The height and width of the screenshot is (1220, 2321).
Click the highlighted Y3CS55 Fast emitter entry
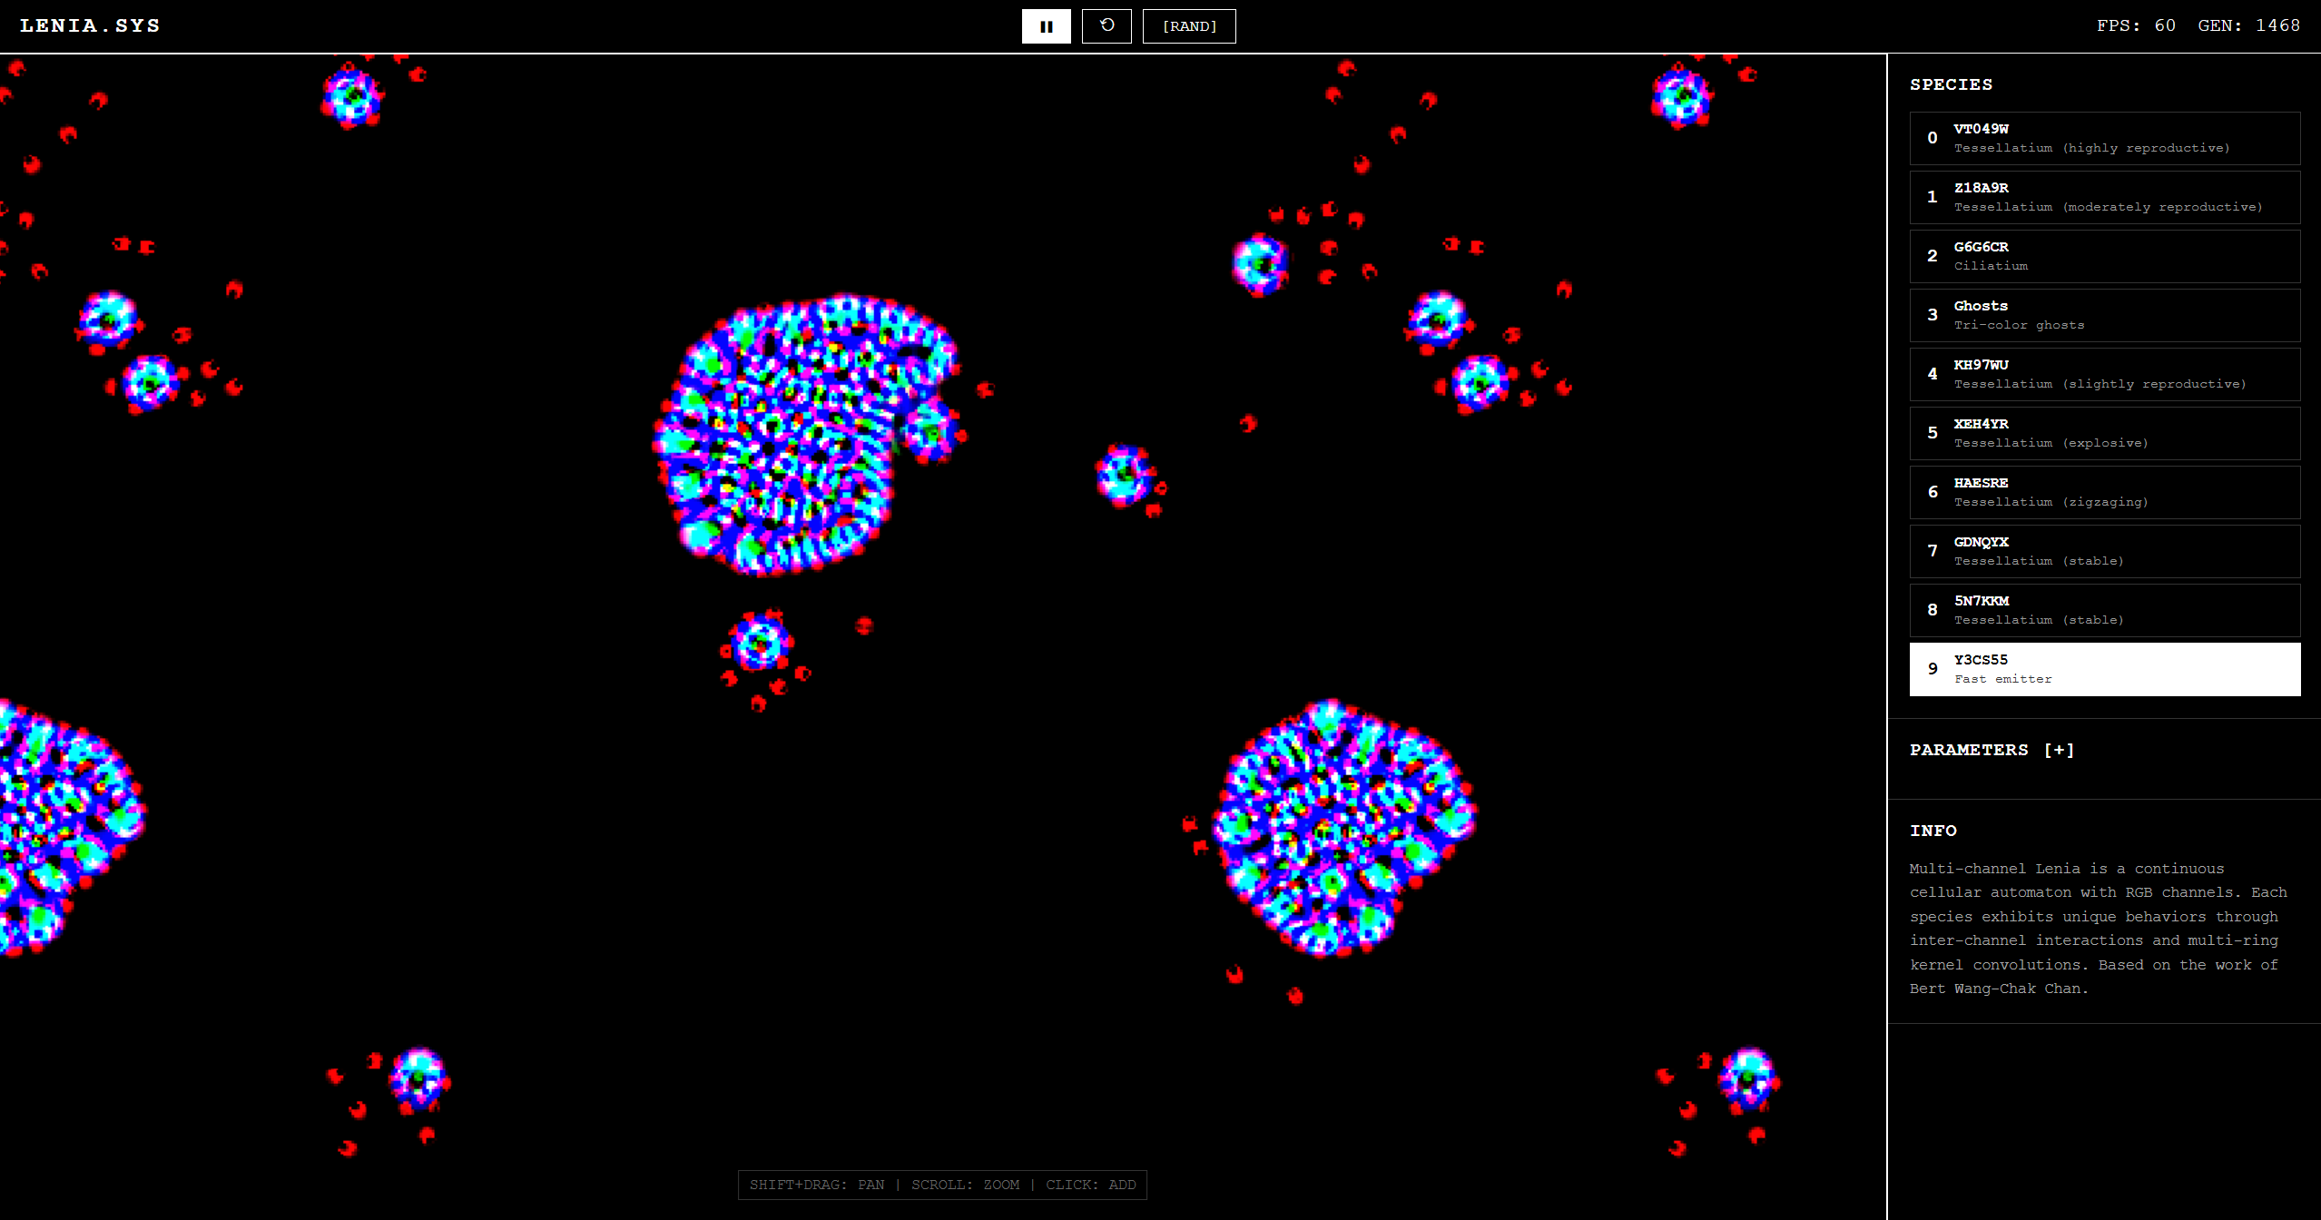(x=2104, y=669)
